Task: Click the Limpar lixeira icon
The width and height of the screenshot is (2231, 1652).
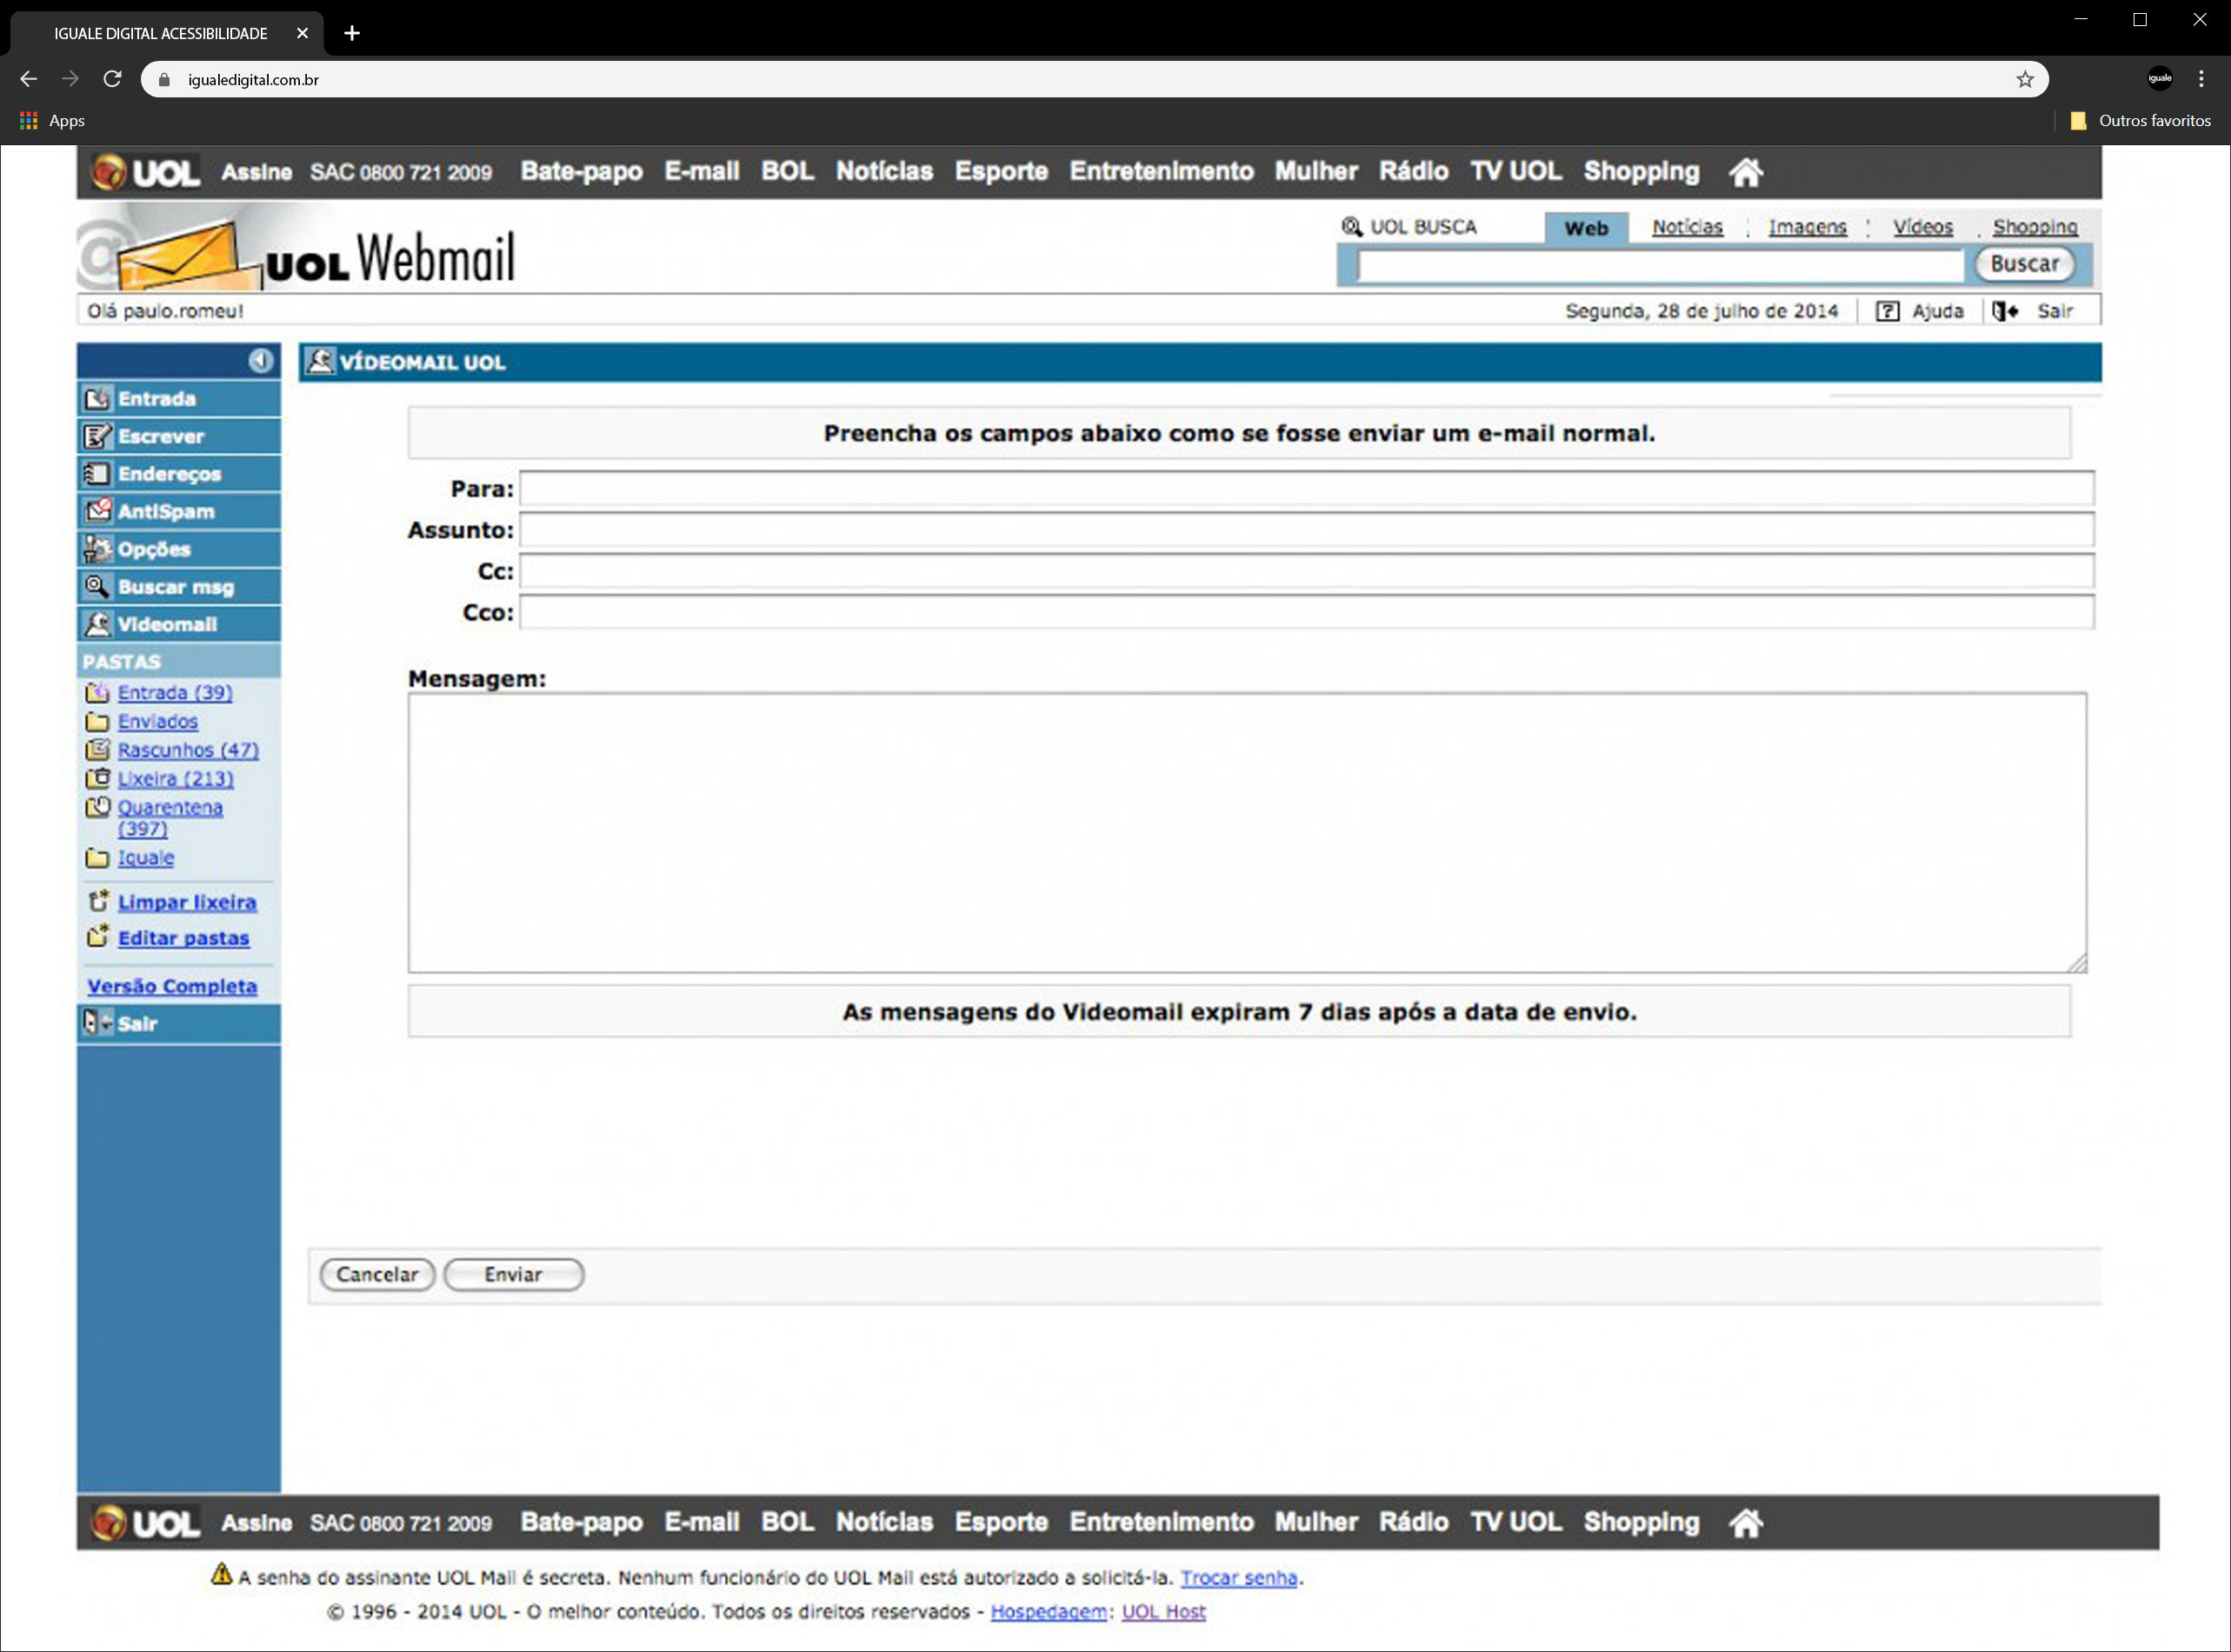Action: 97,901
